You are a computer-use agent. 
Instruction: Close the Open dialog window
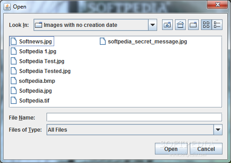pyautogui.click(x=218, y=4)
